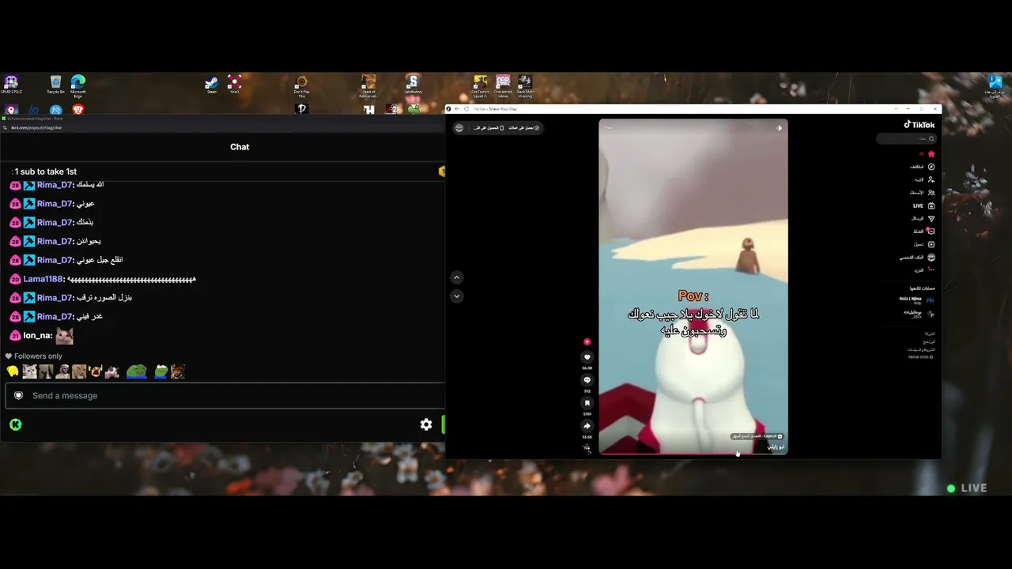Select the first green Pepe frog emote
This screenshot has height=569, width=1012.
[x=137, y=371]
